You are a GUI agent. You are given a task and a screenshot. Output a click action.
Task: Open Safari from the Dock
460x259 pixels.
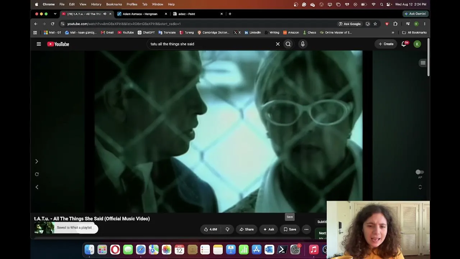pyautogui.click(x=141, y=250)
